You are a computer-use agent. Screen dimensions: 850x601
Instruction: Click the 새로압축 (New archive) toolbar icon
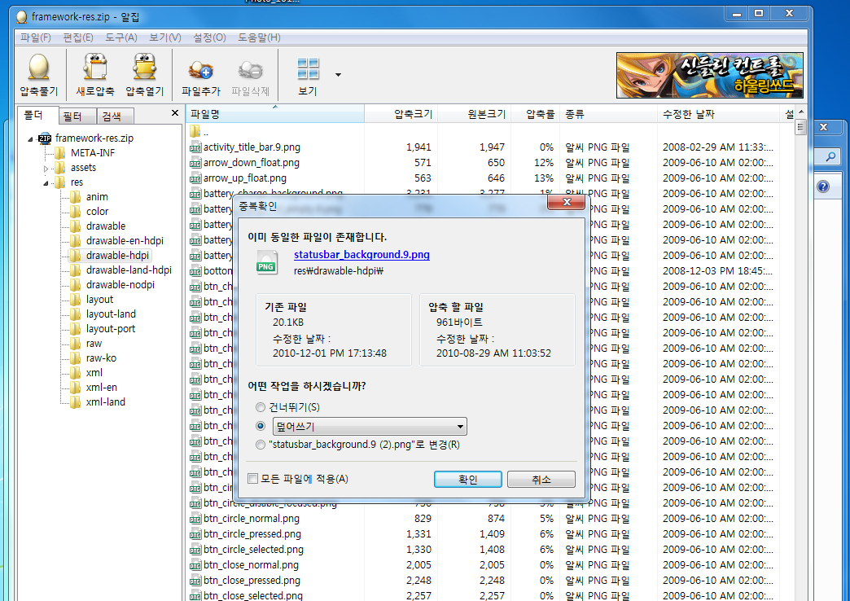pos(95,68)
